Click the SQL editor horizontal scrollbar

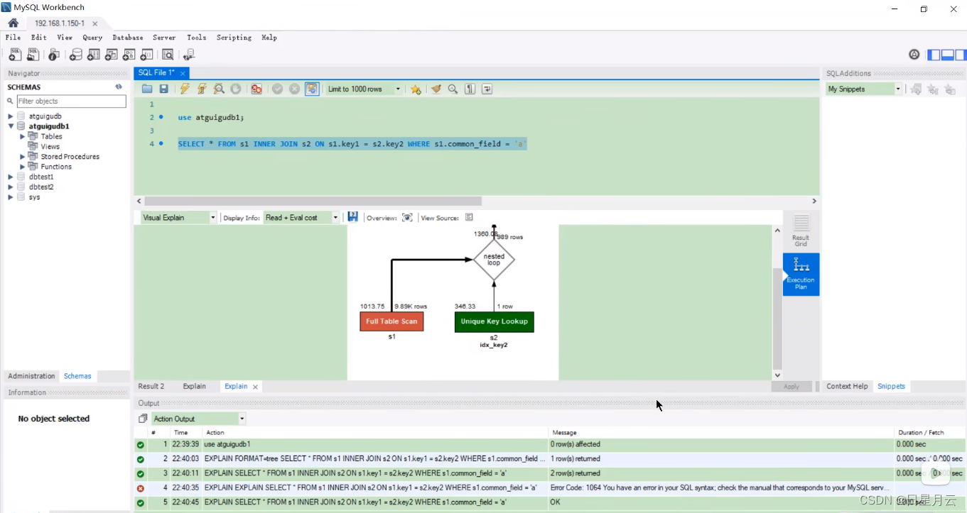coord(313,202)
